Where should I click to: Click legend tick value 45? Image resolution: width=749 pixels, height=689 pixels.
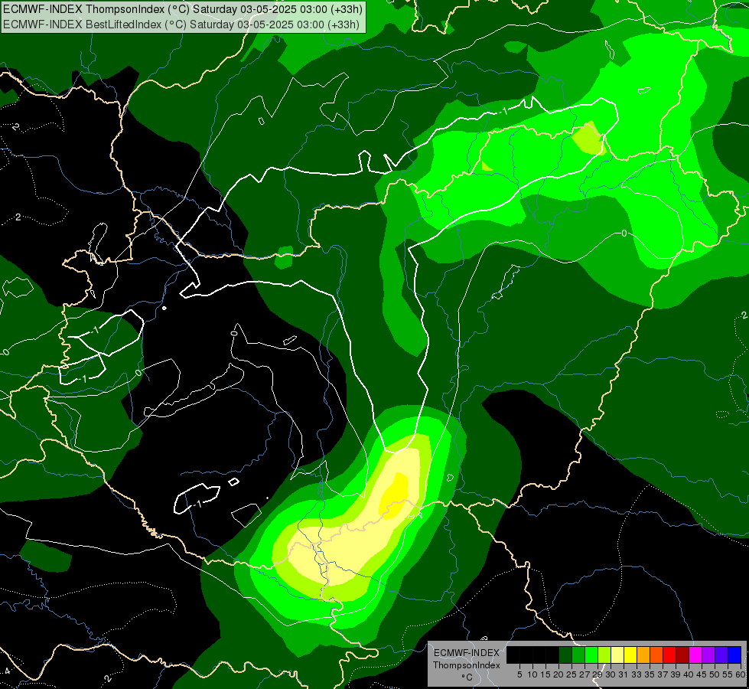(x=702, y=674)
